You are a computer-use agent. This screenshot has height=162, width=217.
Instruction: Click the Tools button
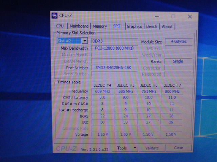[x=122, y=148]
